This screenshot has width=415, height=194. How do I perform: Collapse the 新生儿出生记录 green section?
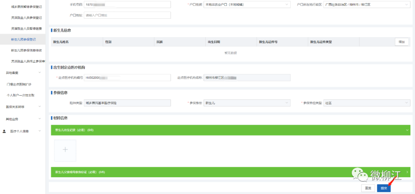[407, 130]
